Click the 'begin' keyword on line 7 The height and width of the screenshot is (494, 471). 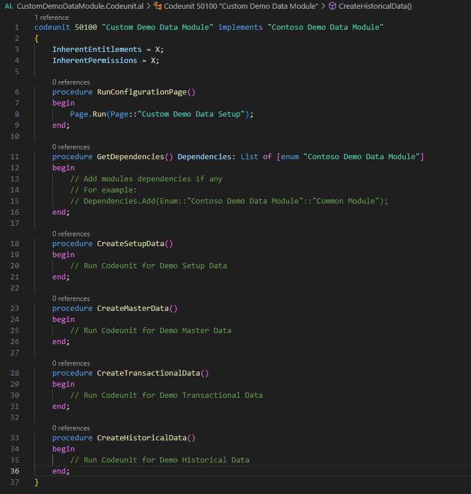click(63, 103)
